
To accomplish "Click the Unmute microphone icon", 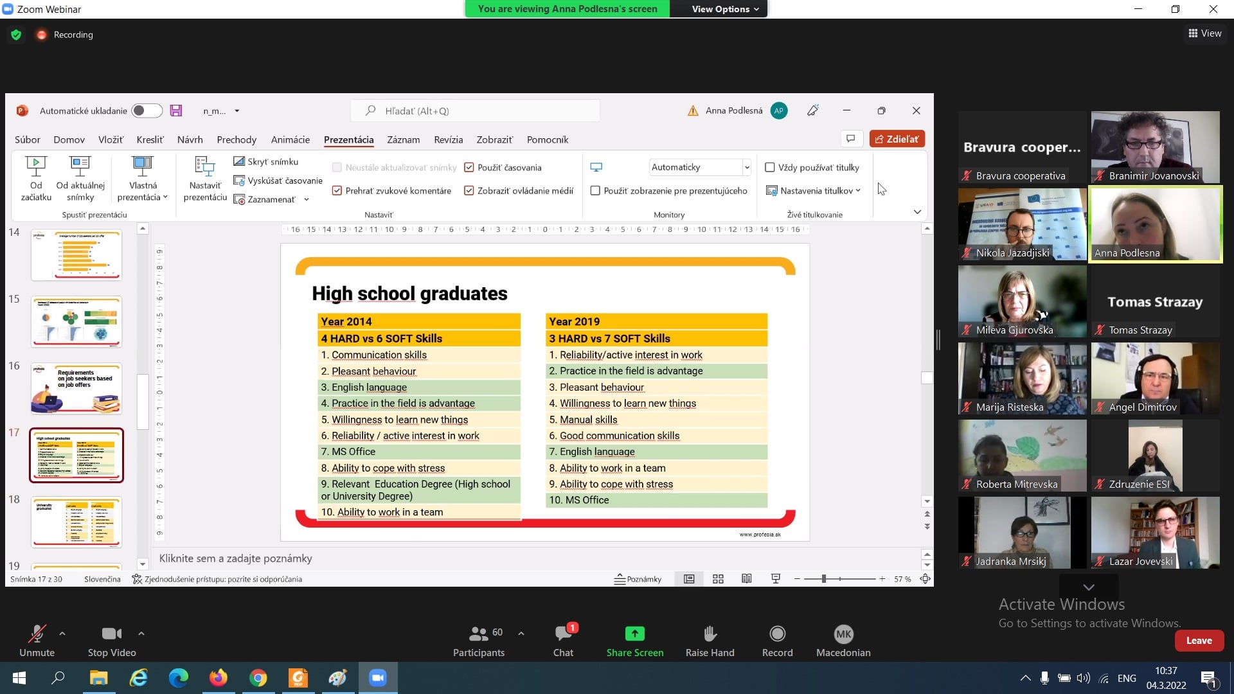I will coord(37,634).
